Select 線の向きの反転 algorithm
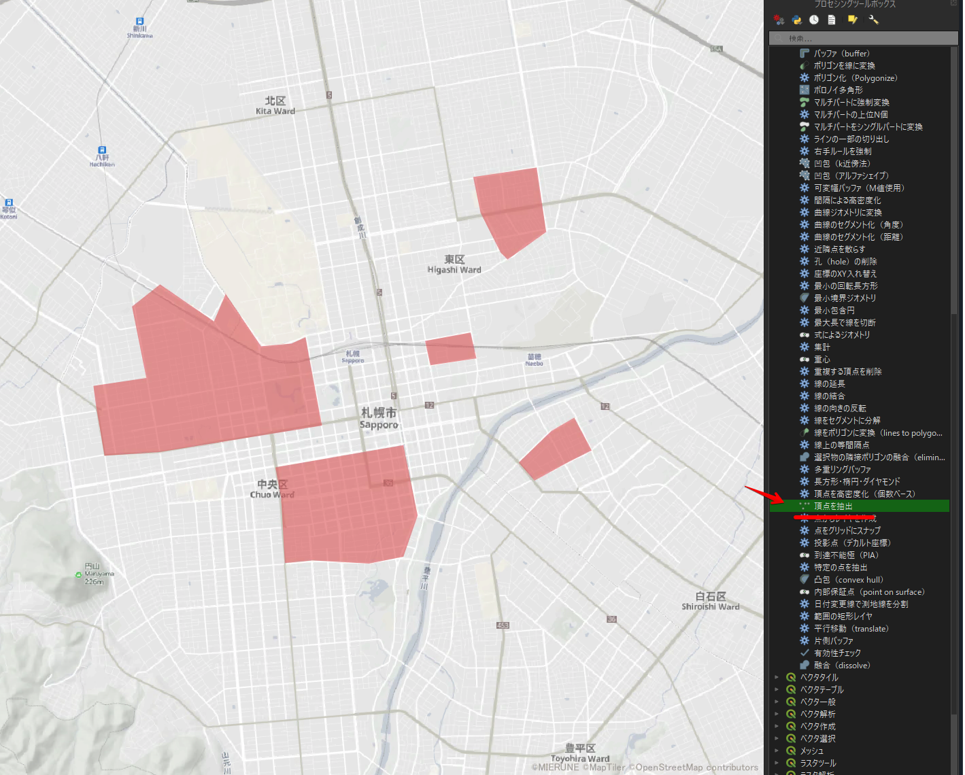The height and width of the screenshot is (775, 965). tap(840, 409)
